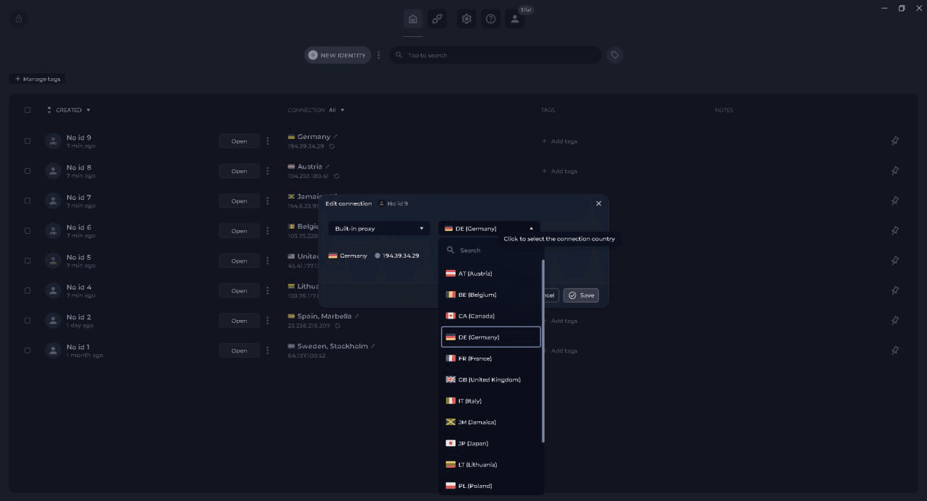
Task: Pin the No id 1 identity
Action: [x=895, y=350]
